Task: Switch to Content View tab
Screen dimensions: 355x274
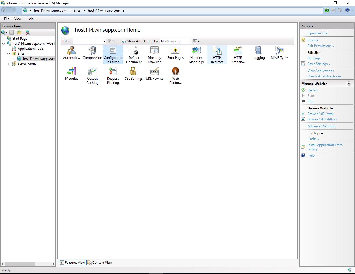Action: [x=100, y=263]
